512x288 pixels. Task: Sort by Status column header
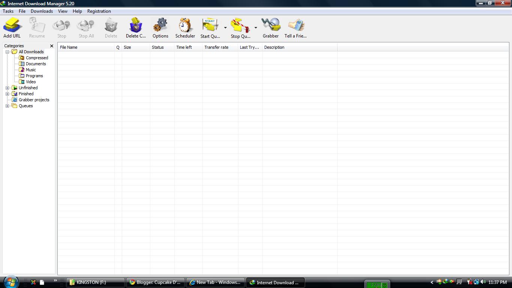162,47
